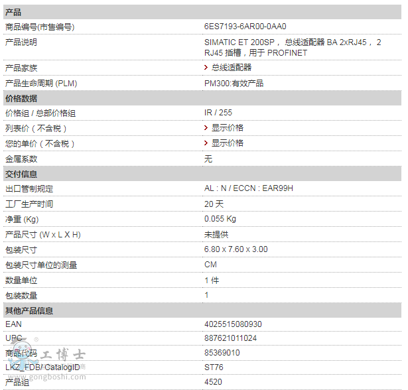Click the 包装尺寸单位的测量 label

click(x=41, y=265)
